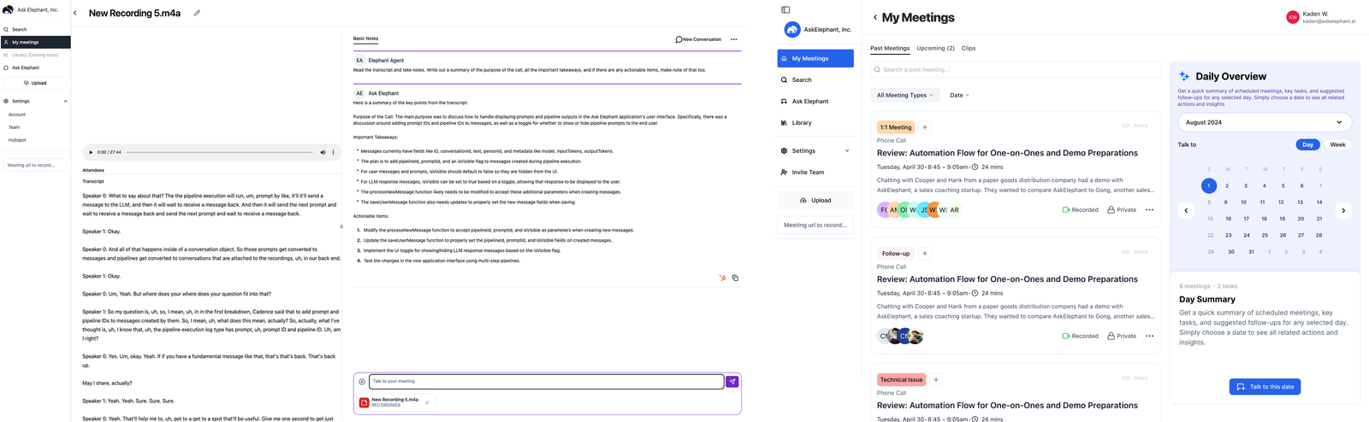1369x422 pixels.
Task: Click the Ask Elephant, Inc. logo at top left
Action: [x=8, y=9]
